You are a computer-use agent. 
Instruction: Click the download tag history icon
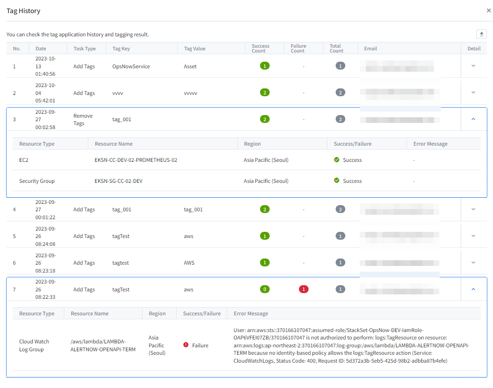click(481, 34)
